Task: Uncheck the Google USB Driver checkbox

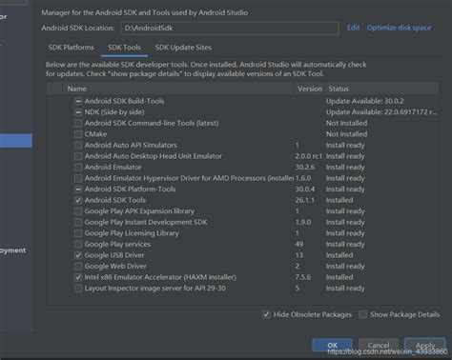Action: coord(78,255)
